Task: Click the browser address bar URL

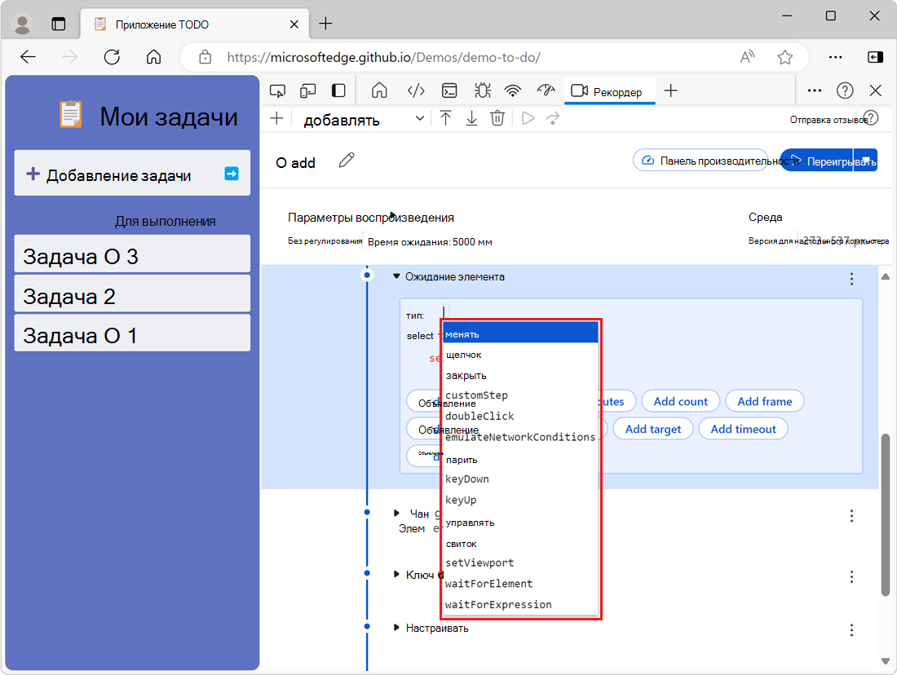Action: (383, 57)
